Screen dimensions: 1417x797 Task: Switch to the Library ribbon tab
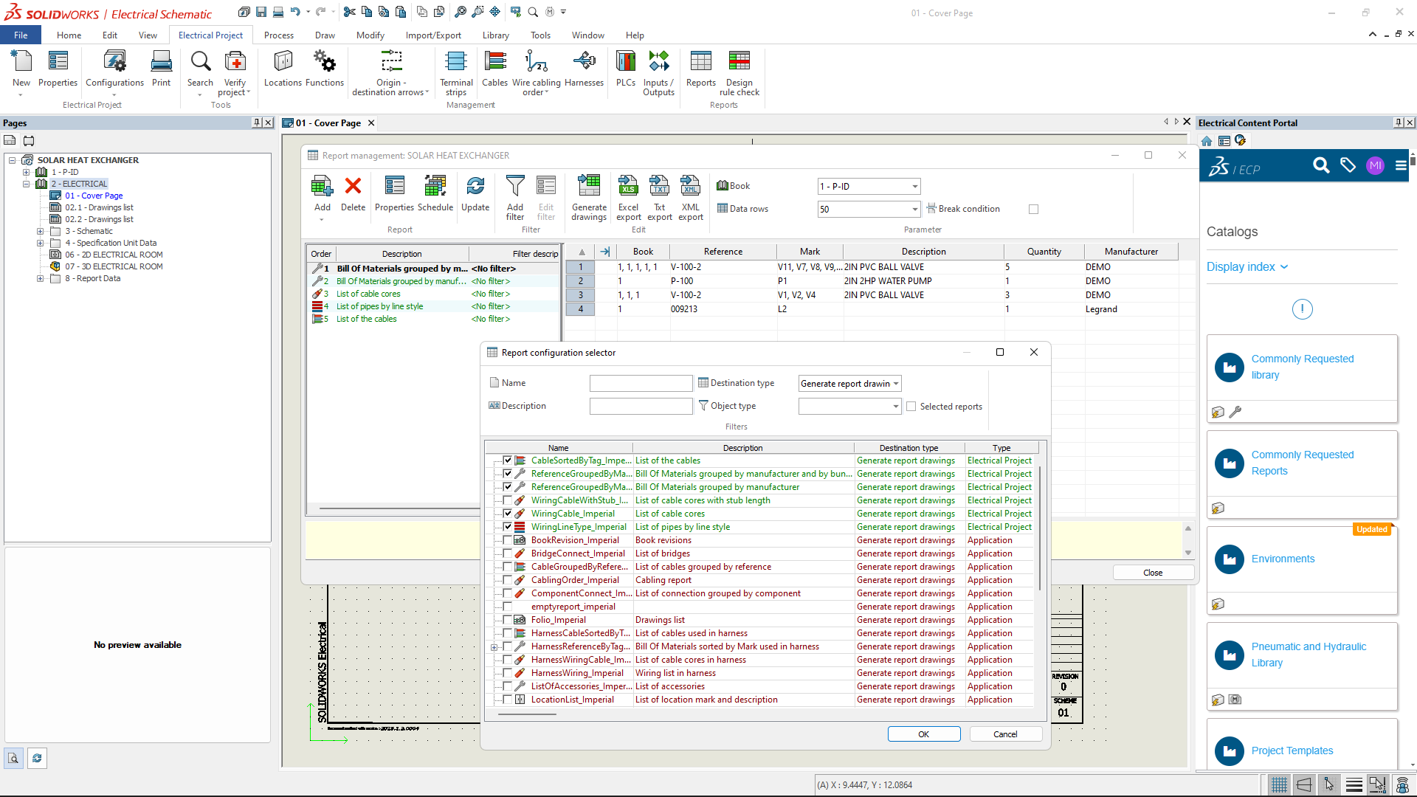pyautogui.click(x=495, y=35)
